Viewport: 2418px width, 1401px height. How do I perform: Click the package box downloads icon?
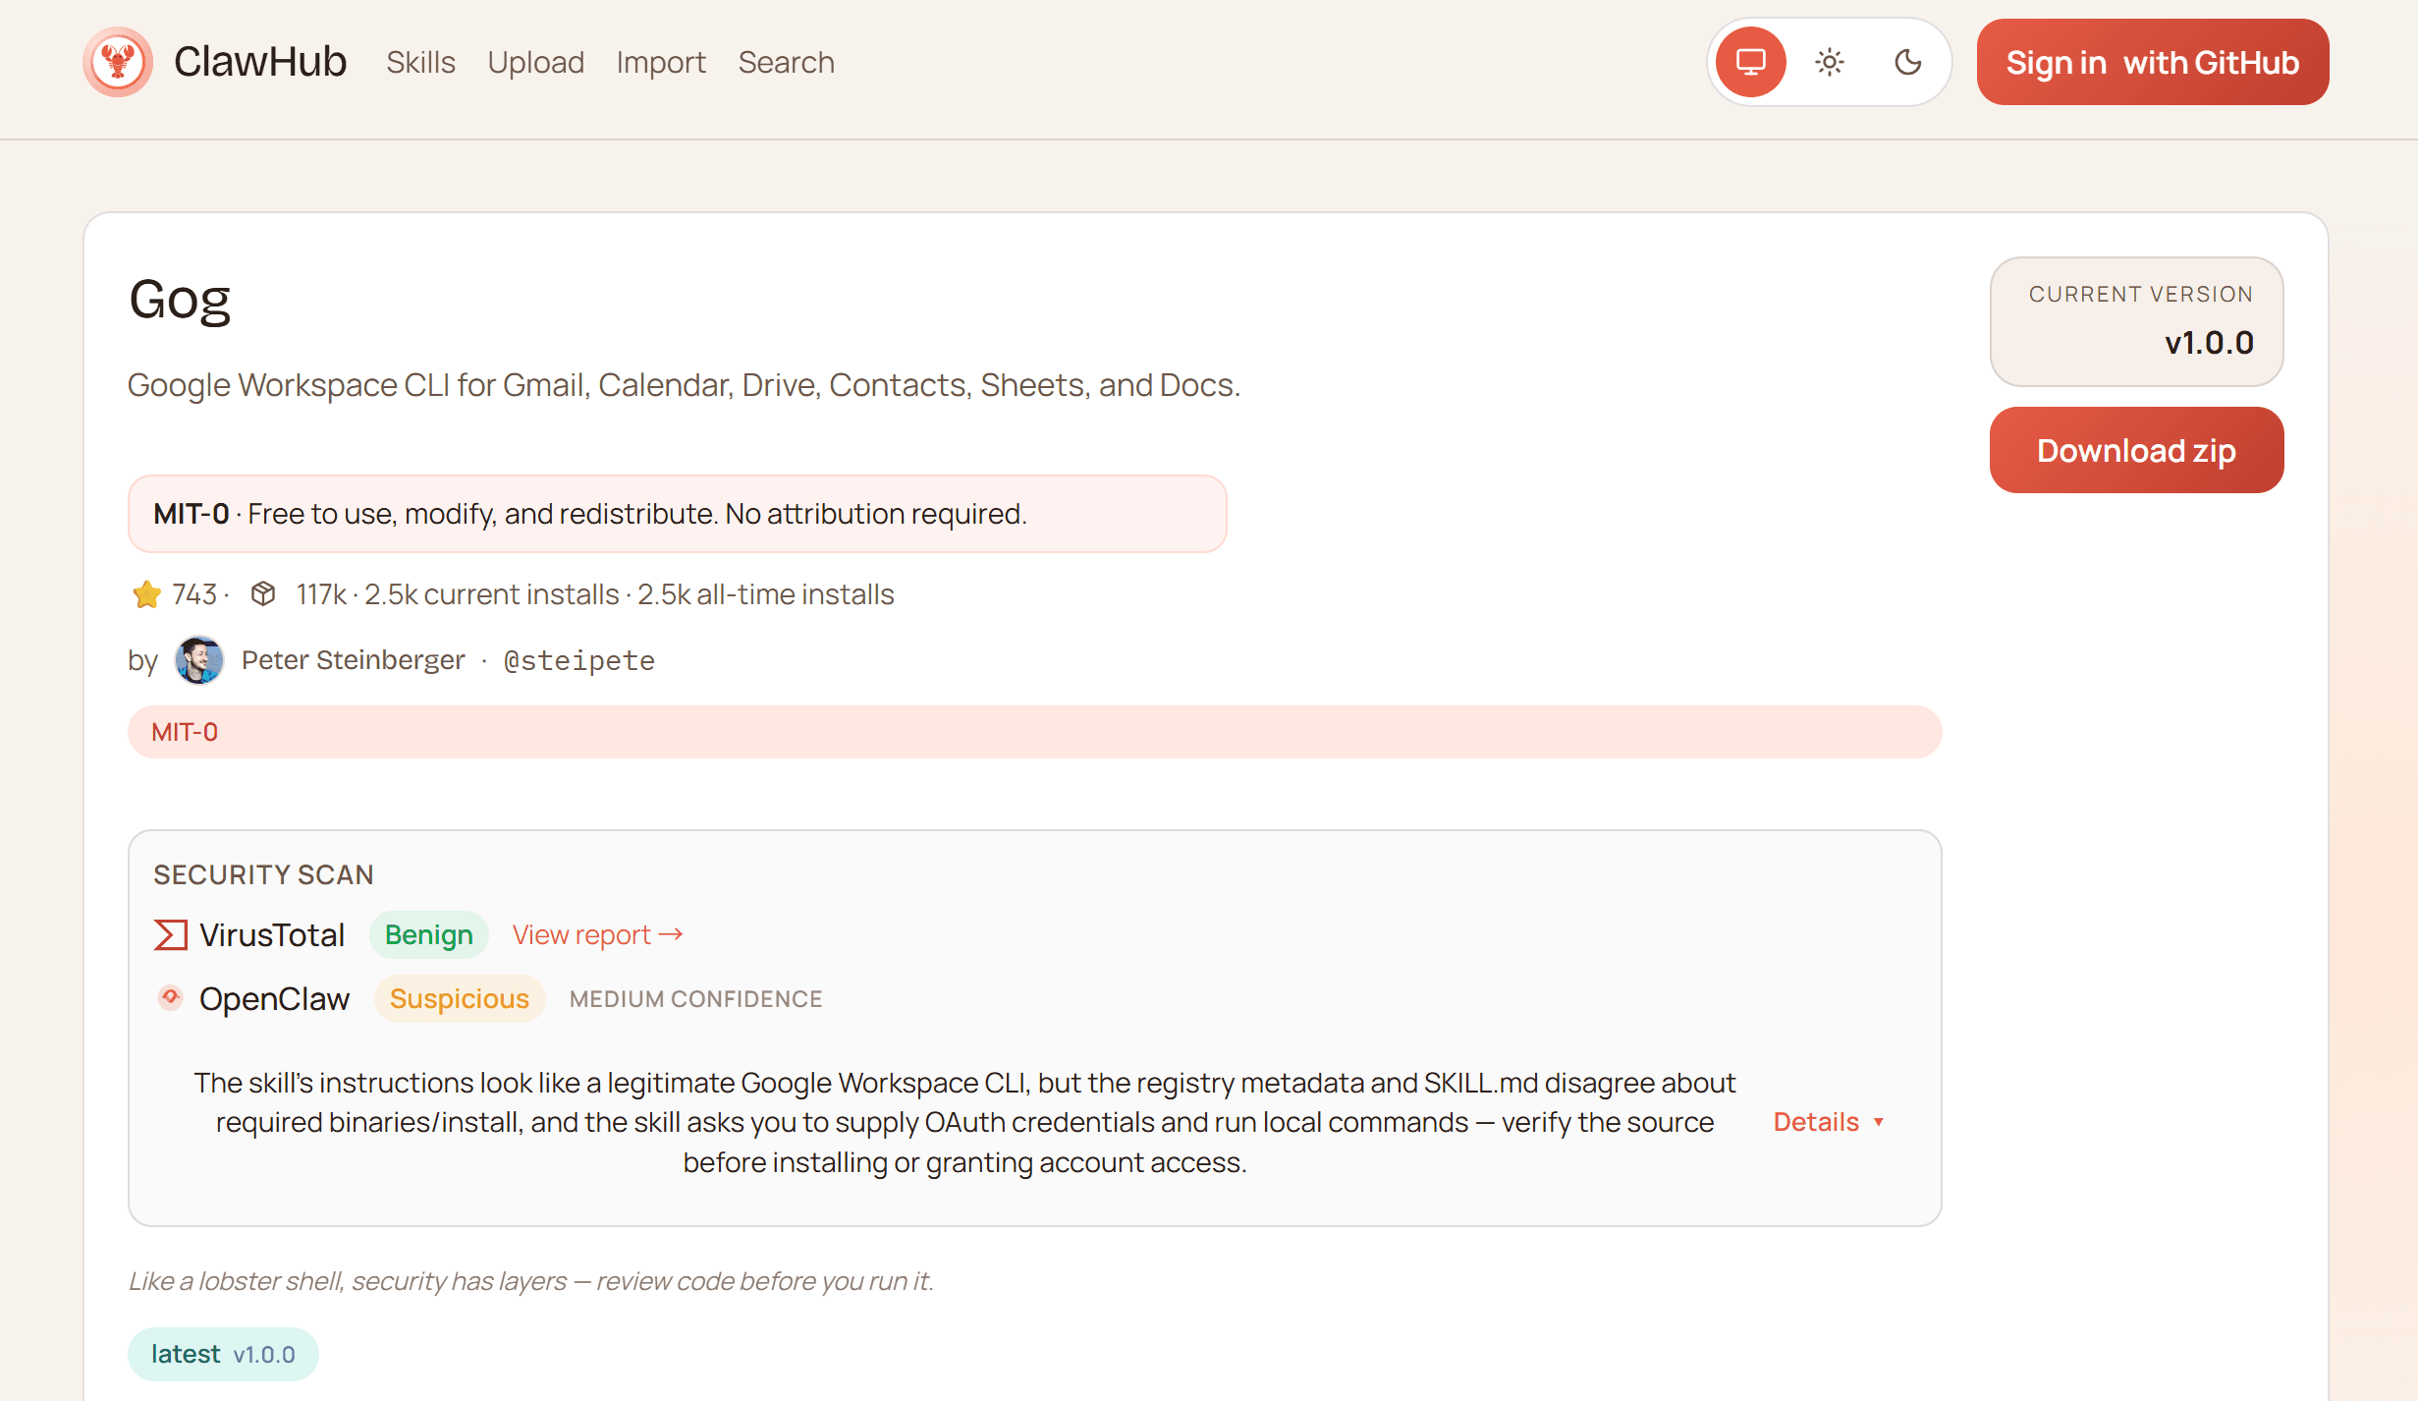click(x=262, y=594)
